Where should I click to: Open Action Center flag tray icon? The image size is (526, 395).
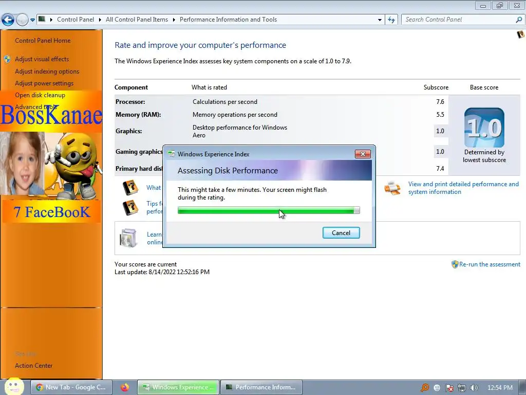coord(449,388)
